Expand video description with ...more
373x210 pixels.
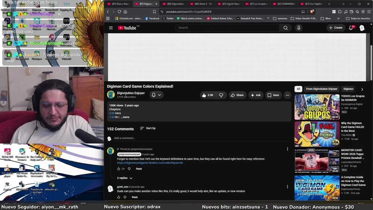[x=125, y=117]
